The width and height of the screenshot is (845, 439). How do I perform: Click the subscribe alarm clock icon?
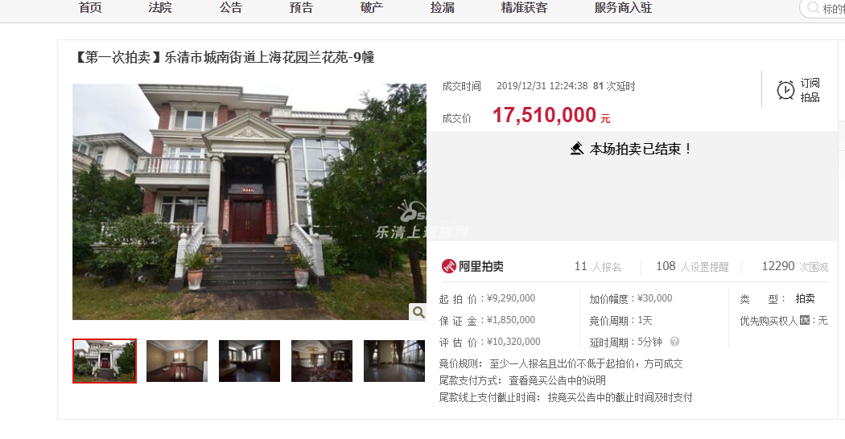785,90
